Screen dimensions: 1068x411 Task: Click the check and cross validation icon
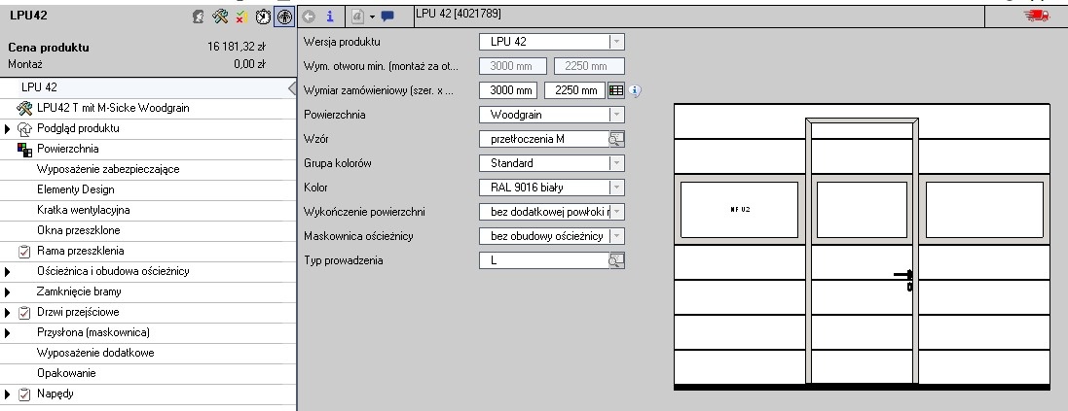(240, 17)
